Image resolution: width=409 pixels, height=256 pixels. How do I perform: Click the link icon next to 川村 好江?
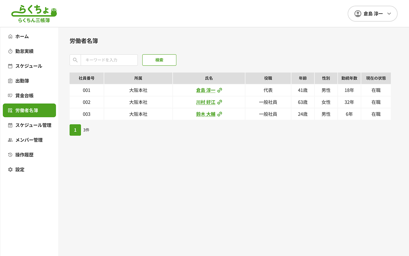[x=220, y=102]
